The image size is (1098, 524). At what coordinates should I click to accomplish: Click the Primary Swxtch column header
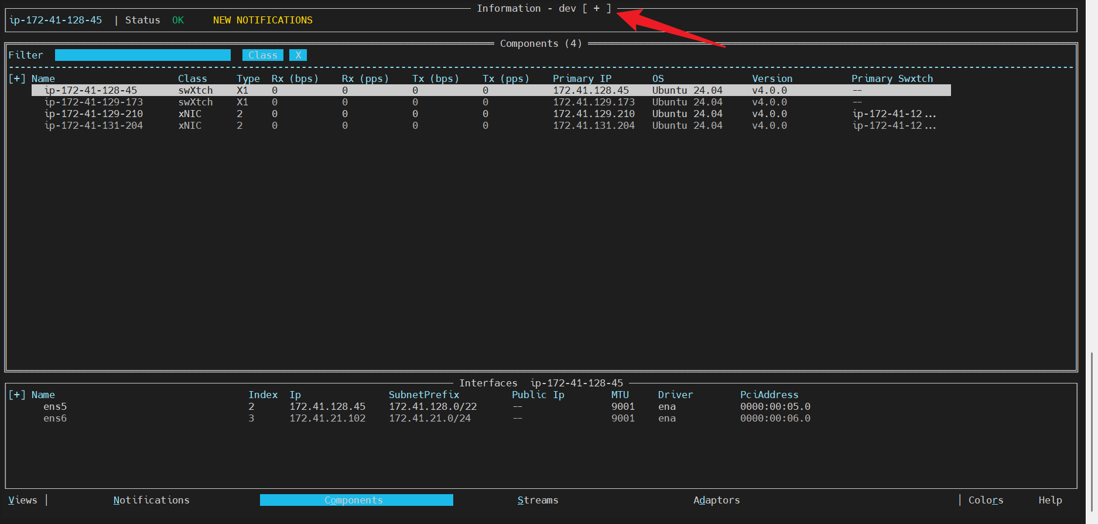click(x=892, y=78)
